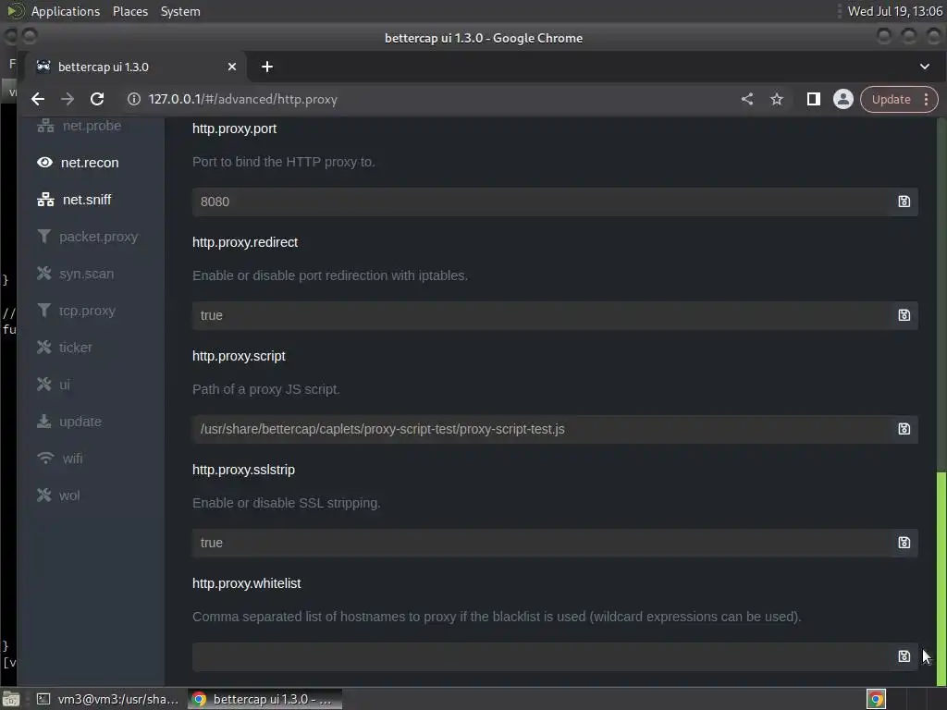The width and height of the screenshot is (947, 710).
Task: Click the clock showing Wed Jul 19
Action: pos(894,11)
